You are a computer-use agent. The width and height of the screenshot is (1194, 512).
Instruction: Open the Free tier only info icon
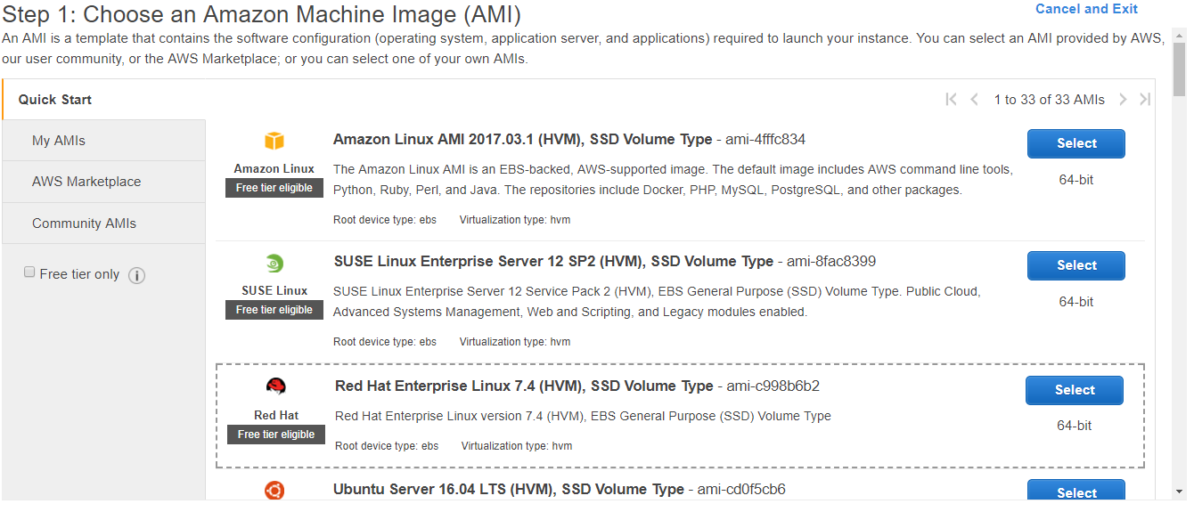point(136,275)
